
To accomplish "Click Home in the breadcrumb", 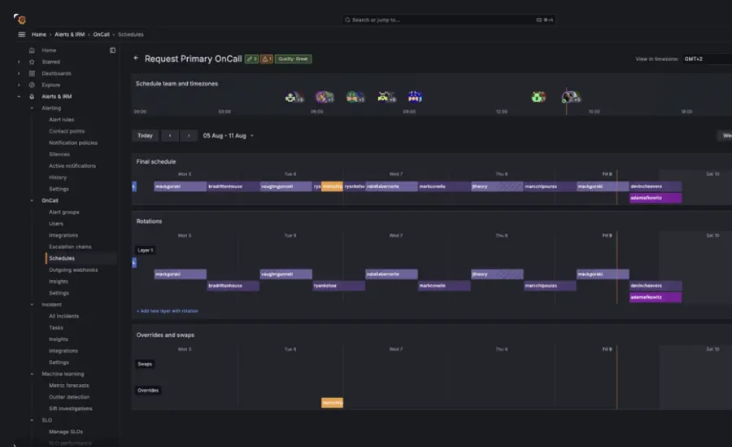I will (x=39, y=34).
